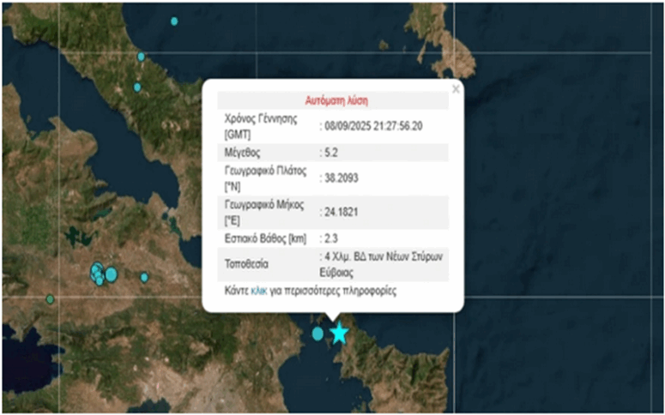Click the 'Γεωγραφικό Πλάτος' label

point(266,172)
